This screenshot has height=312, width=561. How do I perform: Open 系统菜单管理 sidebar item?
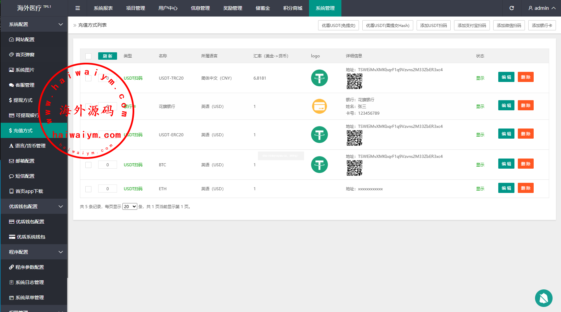tap(34, 297)
